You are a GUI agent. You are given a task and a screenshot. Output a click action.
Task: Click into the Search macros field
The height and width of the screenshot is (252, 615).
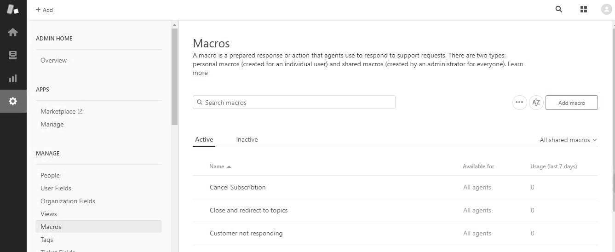click(x=294, y=103)
